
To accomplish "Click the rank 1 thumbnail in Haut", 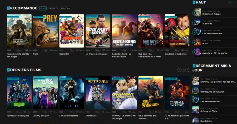I will 197,13.
